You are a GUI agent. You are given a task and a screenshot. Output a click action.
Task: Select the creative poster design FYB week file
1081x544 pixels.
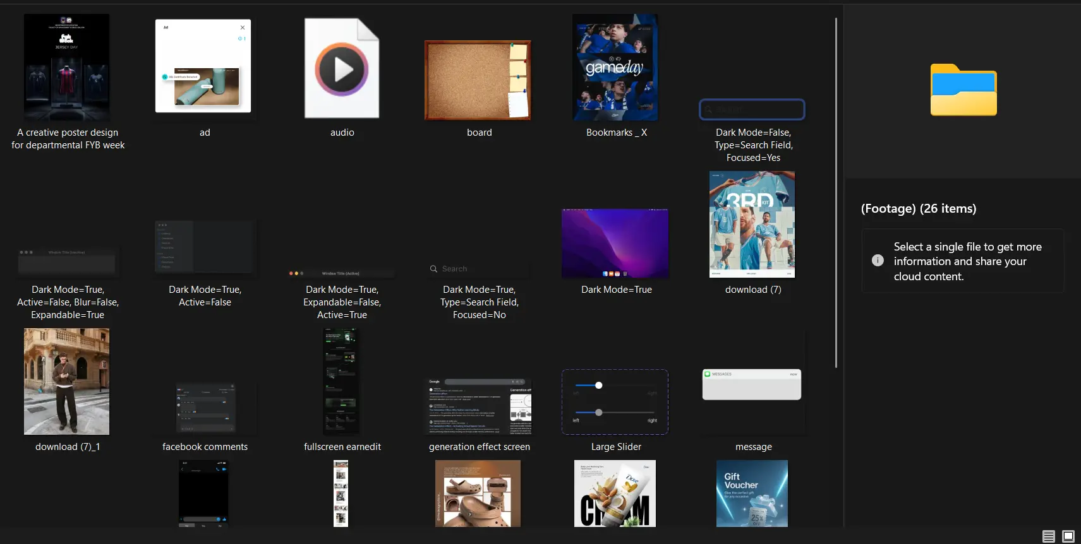67,68
